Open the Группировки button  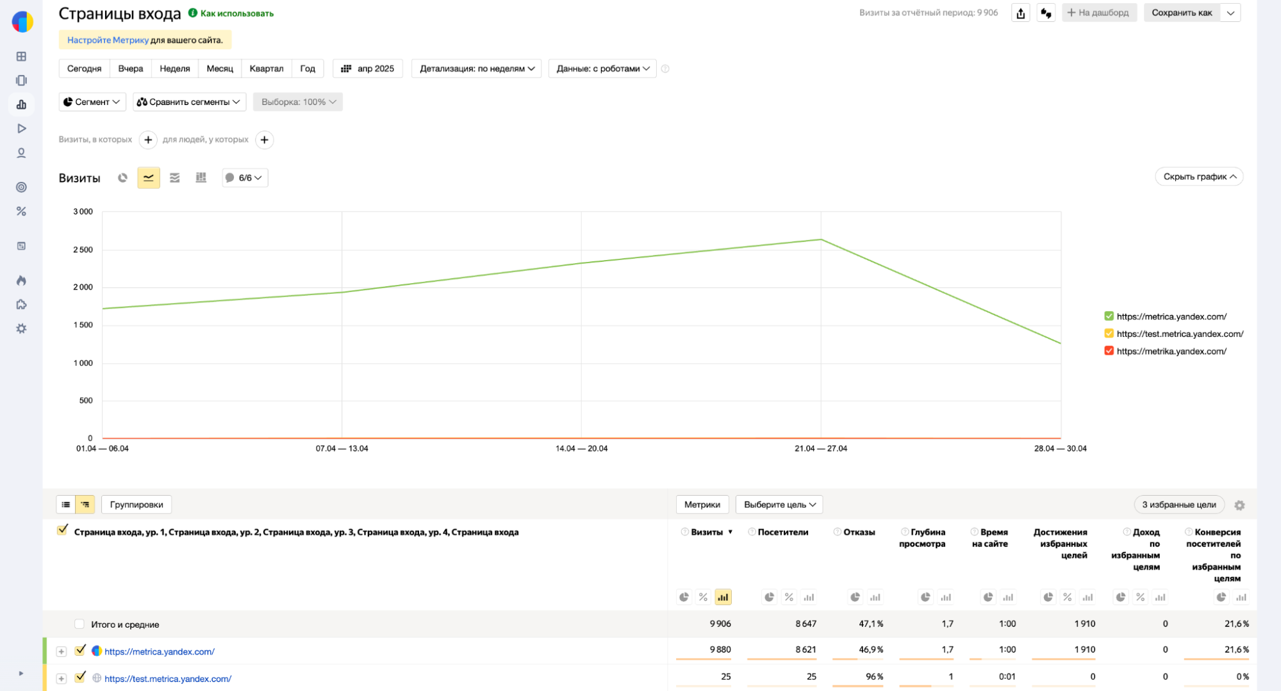[136, 505]
